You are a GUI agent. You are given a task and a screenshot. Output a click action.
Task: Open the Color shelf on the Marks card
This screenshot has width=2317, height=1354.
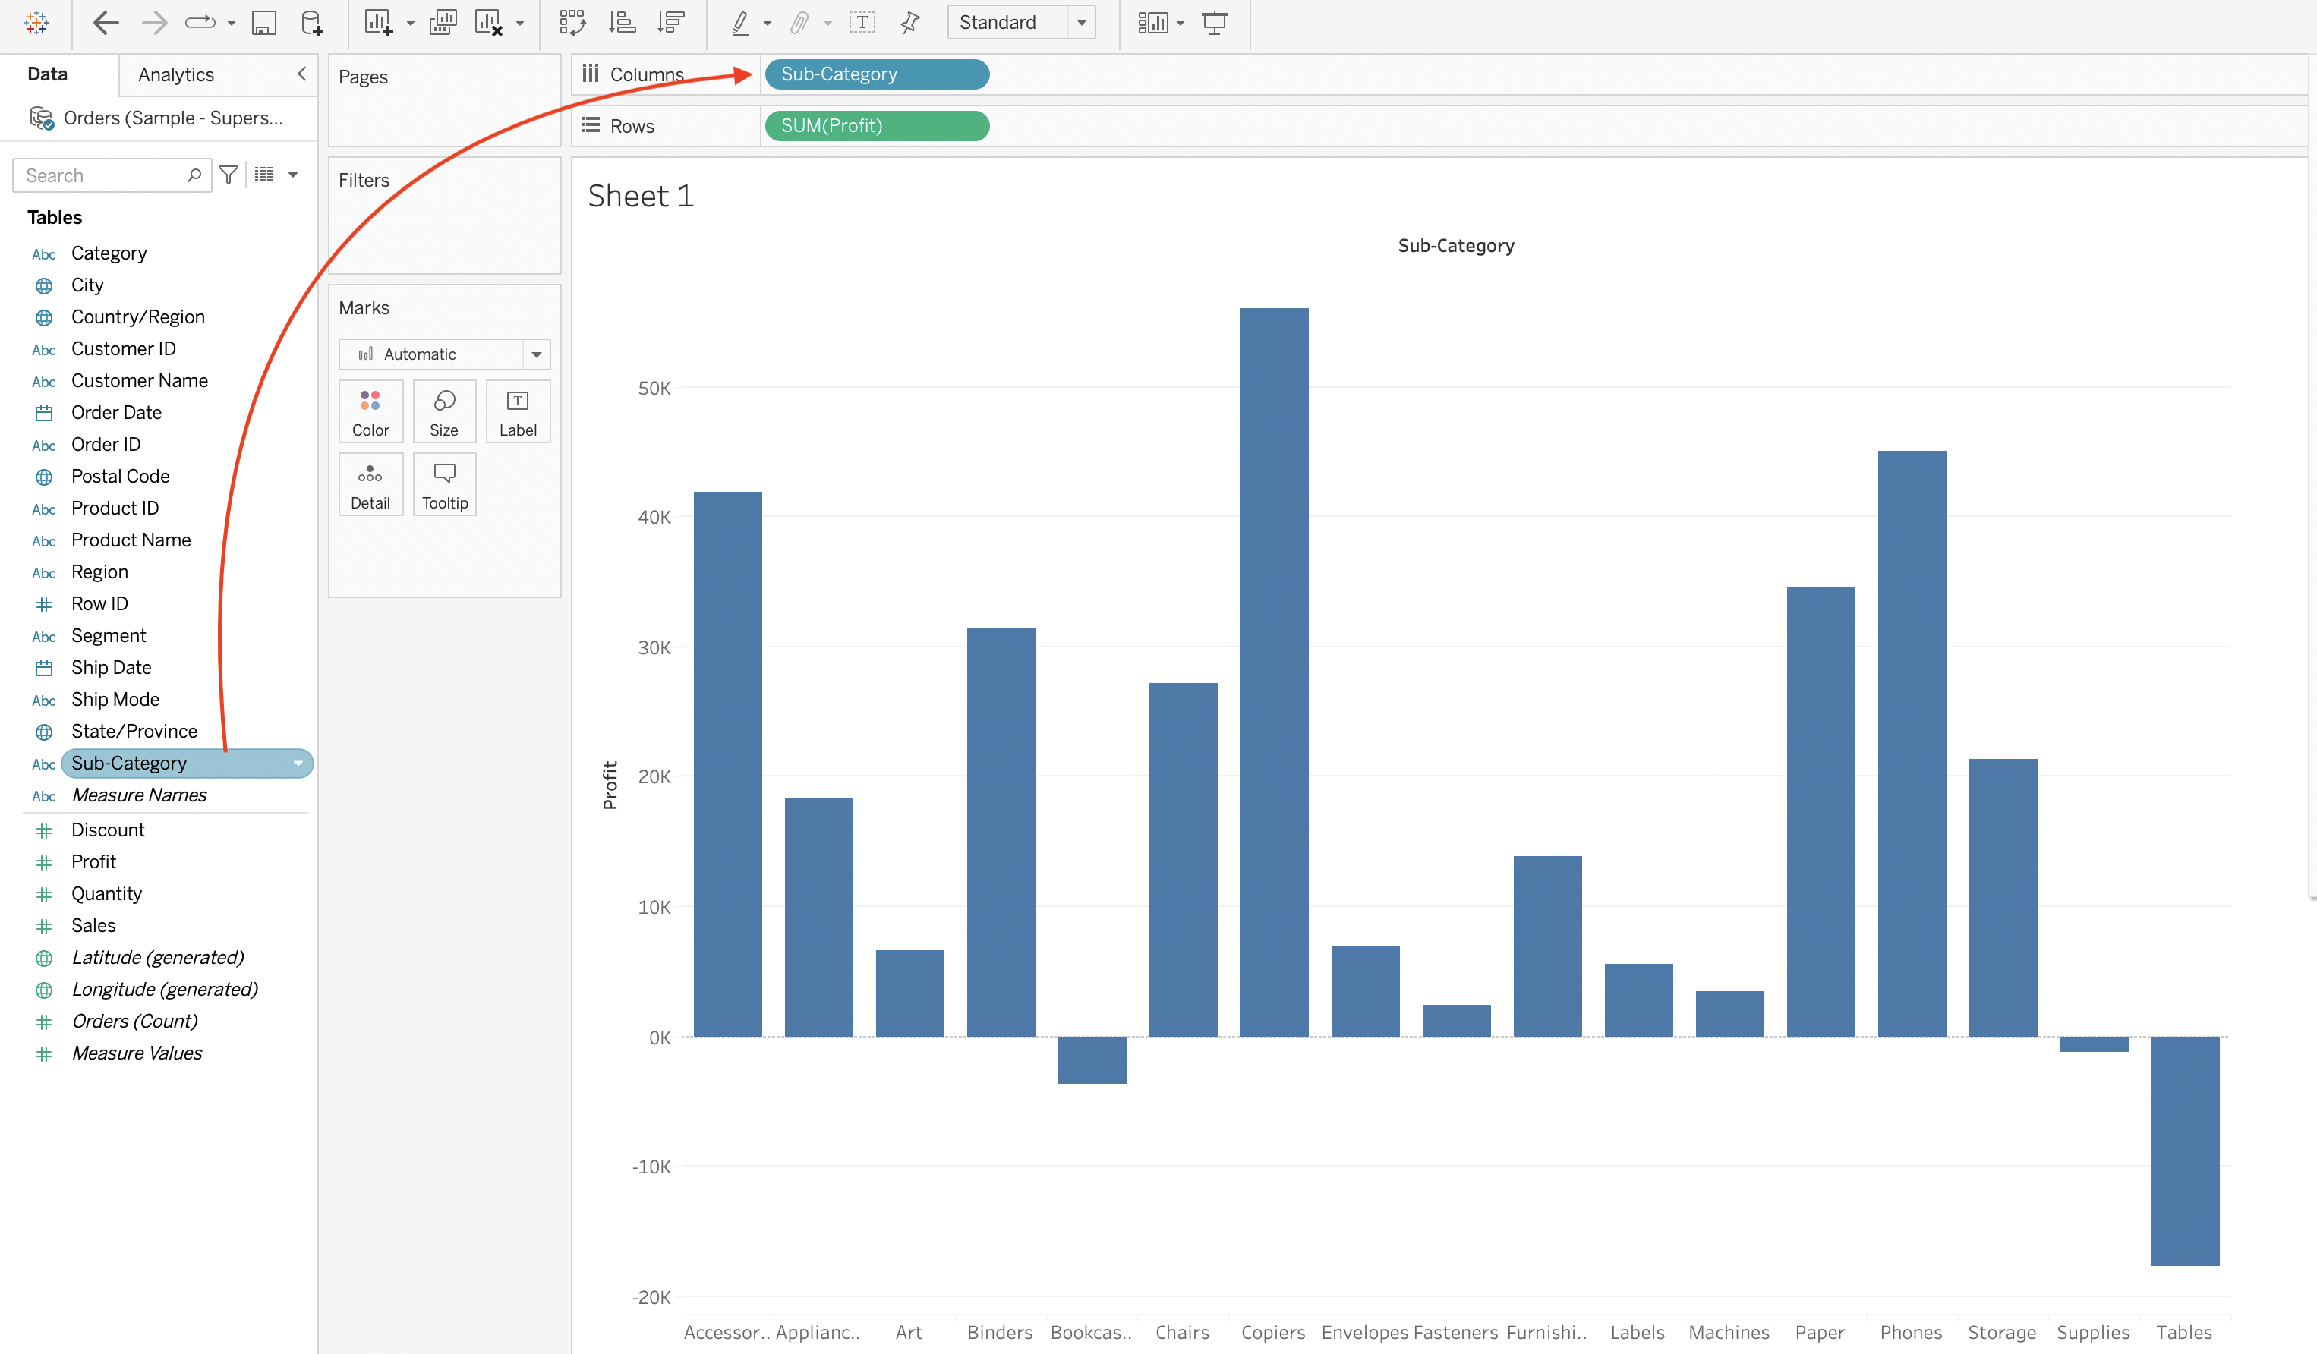pos(370,411)
